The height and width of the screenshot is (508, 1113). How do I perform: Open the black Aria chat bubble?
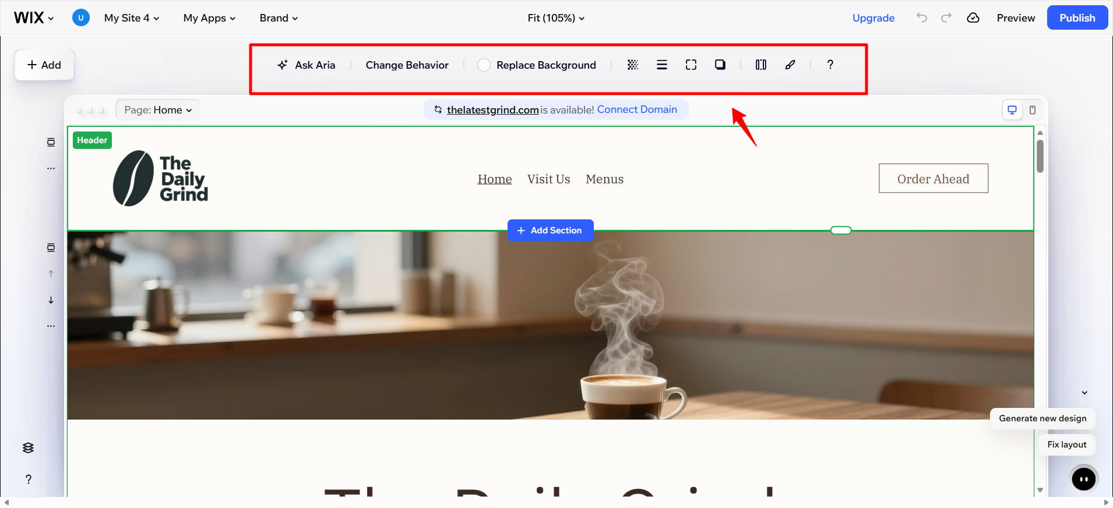(1084, 479)
